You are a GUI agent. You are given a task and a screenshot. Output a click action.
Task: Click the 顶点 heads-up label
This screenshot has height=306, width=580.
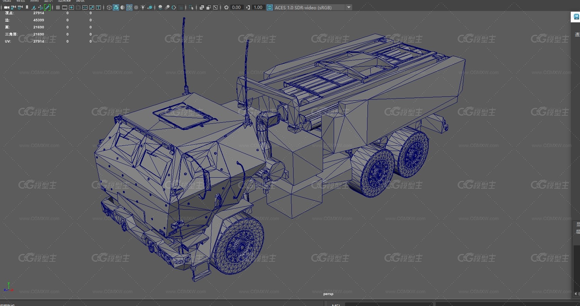[x=10, y=13]
